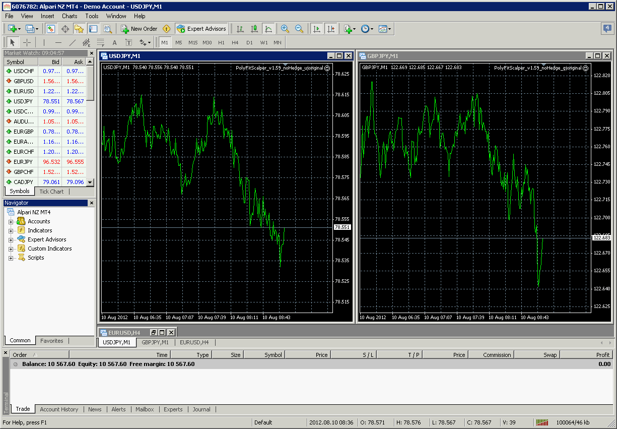This screenshot has height=429, width=617.
Task: Draw a trendline with the toolbar tool
Action: coord(73,43)
